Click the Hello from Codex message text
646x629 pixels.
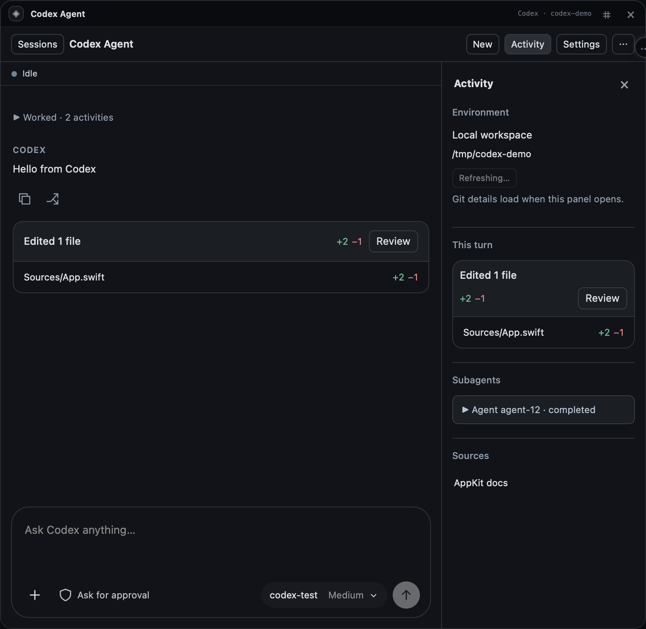54,169
